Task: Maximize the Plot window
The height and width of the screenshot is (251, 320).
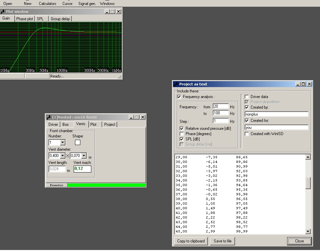Action: coord(113,12)
